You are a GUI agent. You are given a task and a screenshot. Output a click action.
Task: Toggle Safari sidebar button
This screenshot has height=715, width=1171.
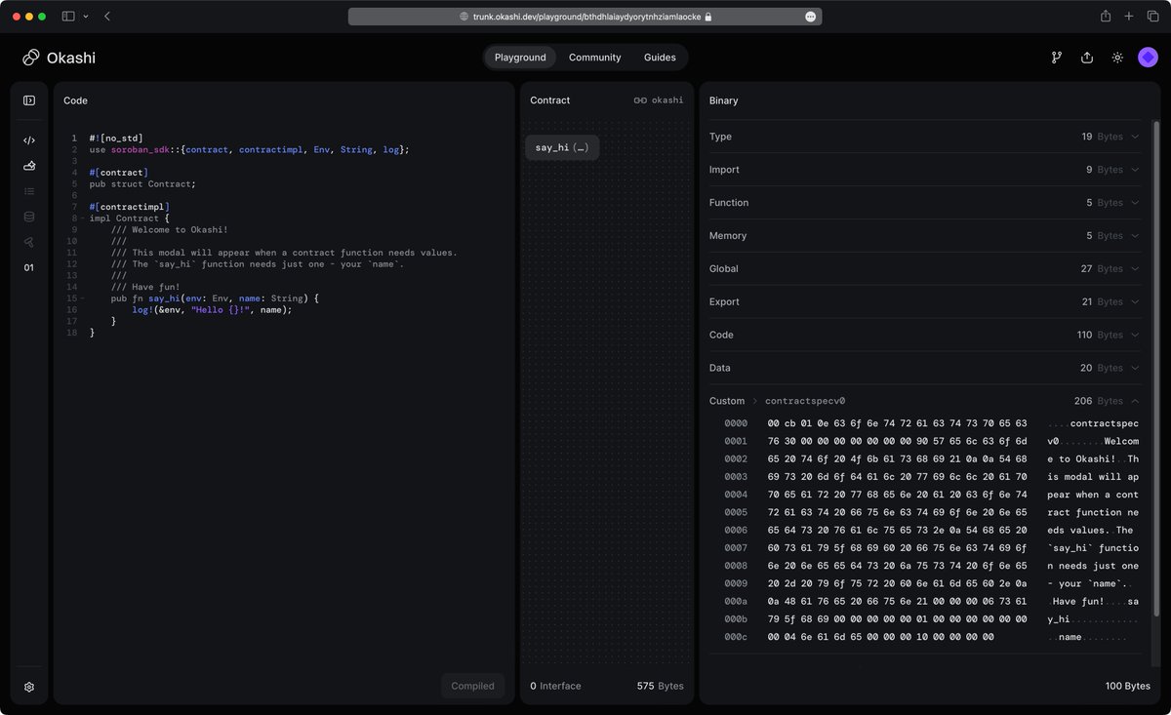[68, 17]
